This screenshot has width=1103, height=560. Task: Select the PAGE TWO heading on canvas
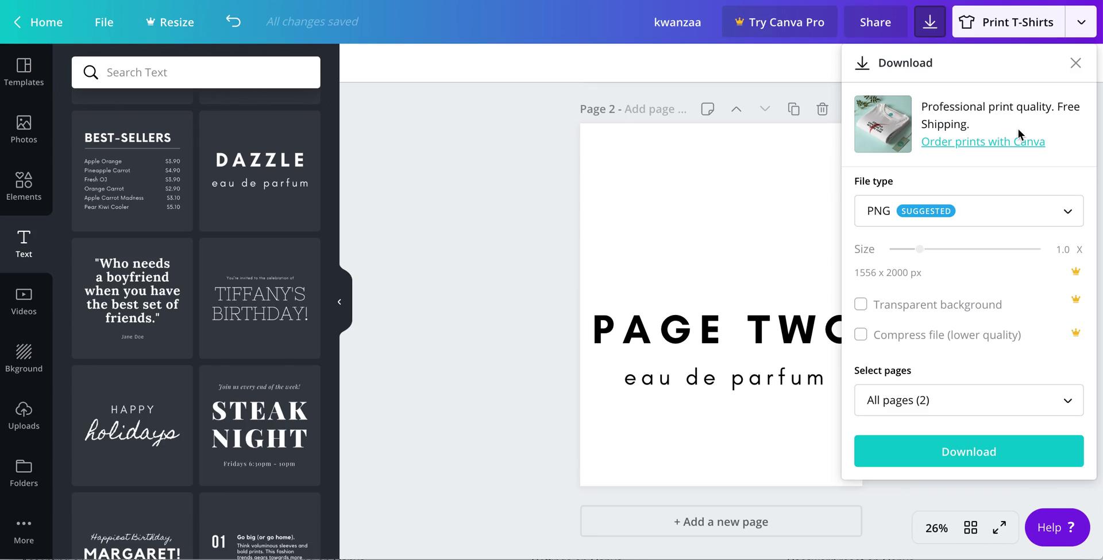[717, 330]
